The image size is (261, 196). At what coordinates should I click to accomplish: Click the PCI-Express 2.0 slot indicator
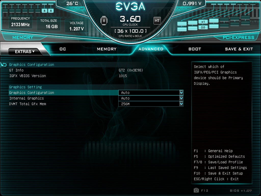[203, 27]
